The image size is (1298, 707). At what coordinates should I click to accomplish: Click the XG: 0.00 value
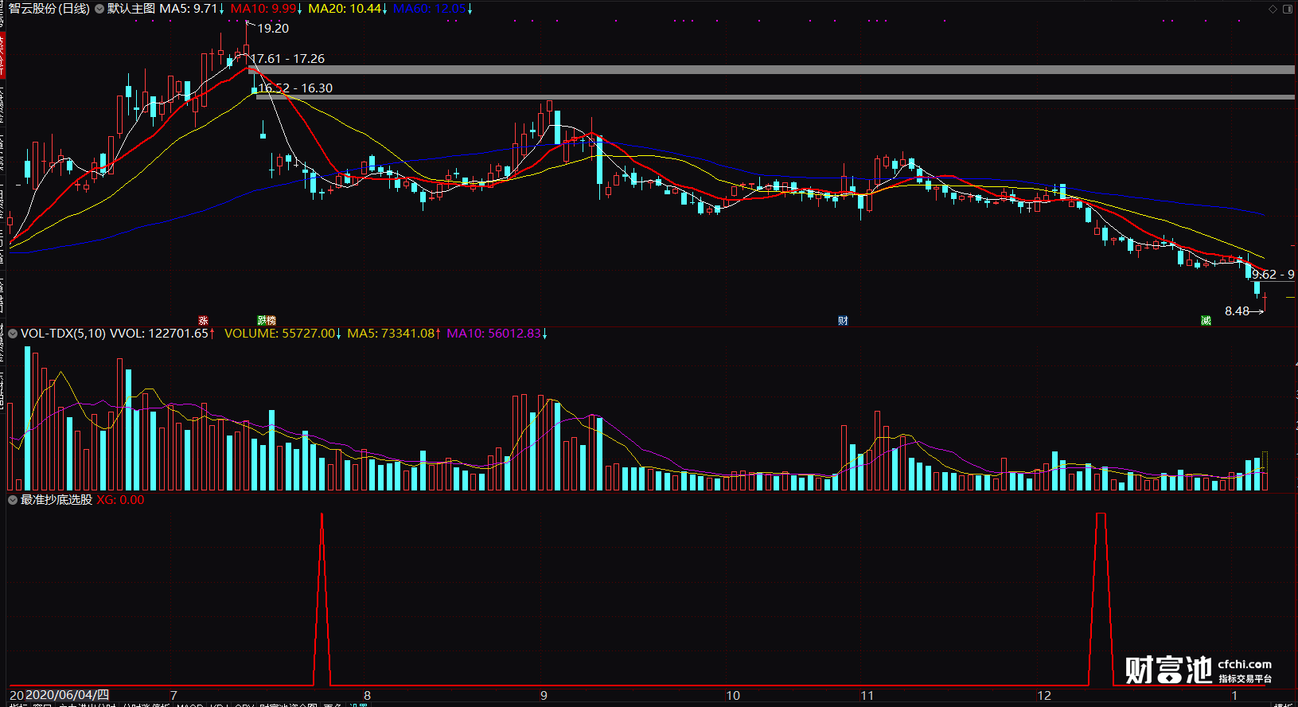point(120,500)
